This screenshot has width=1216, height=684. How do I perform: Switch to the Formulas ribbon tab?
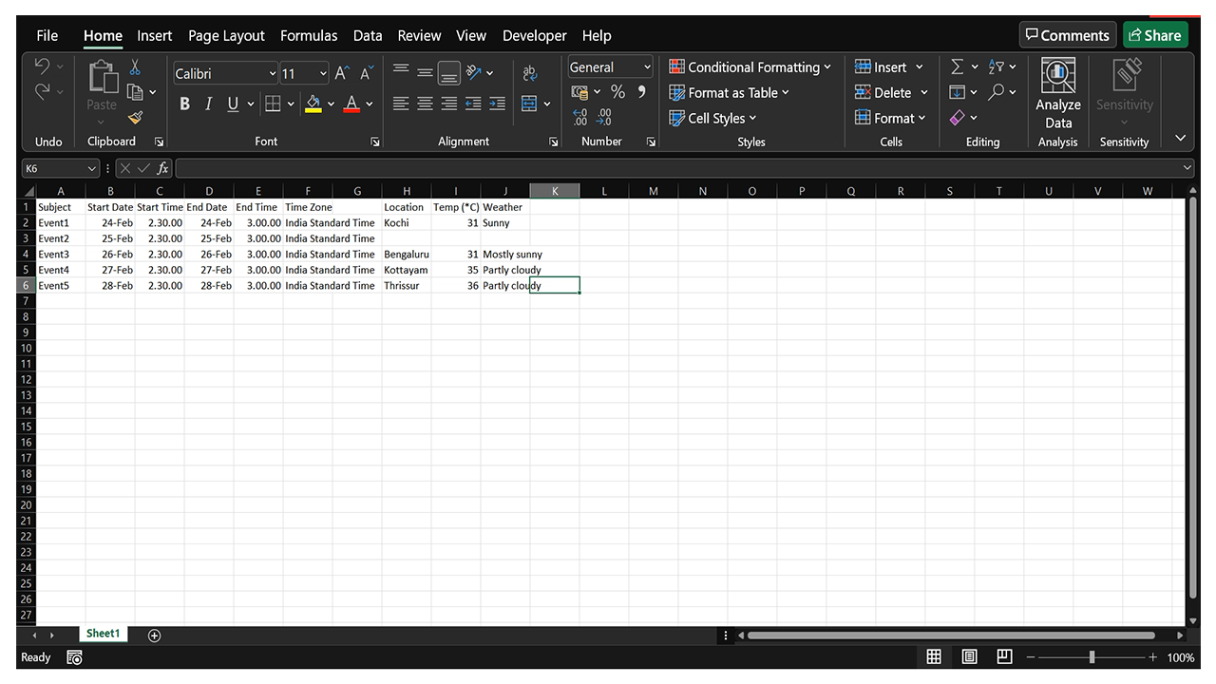[x=309, y=35]
